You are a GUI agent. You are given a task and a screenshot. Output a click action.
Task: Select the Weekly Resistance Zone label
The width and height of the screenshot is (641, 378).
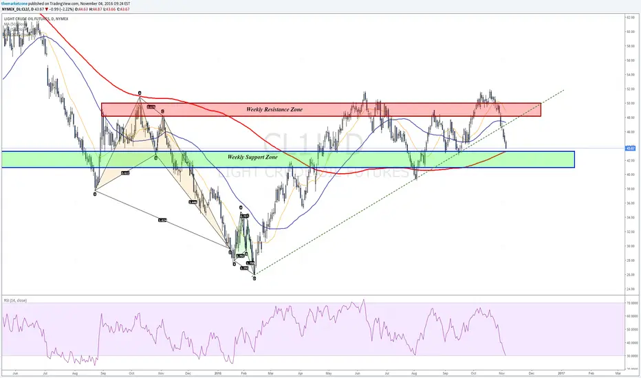[274, 109]
